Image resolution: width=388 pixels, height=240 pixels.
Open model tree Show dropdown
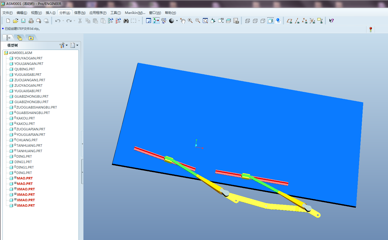point(74,45)
